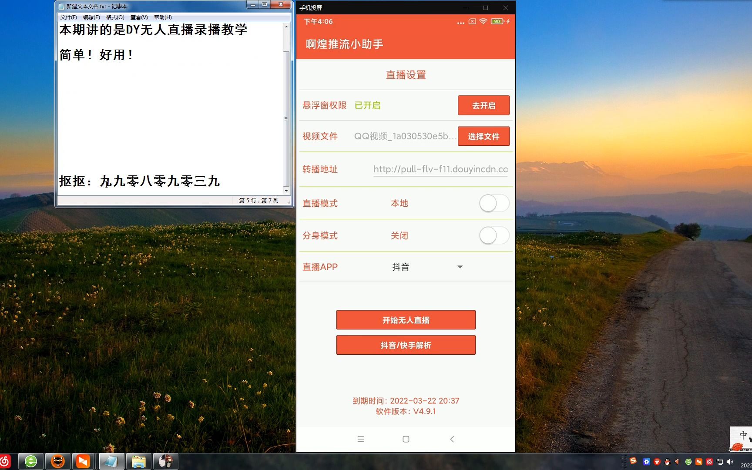
Task: Tap the phone Wi-Fi status icon
Action: click(483, 21)
